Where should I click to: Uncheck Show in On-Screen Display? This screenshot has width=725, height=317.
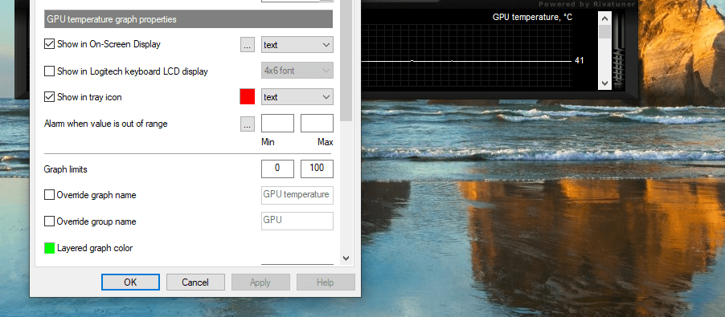pos(49,44)
